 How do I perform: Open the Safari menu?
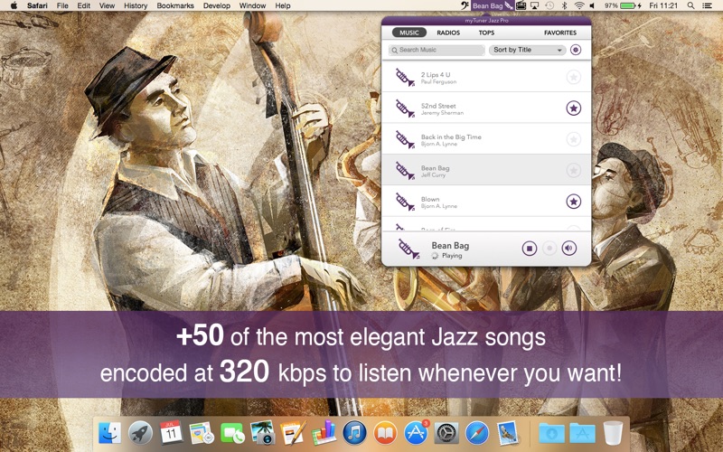[37, 5]
